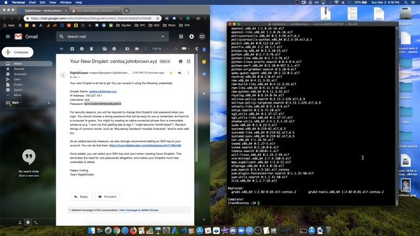
Task: Open the Shell menu in menu bar
Action: tap(32, 3)
